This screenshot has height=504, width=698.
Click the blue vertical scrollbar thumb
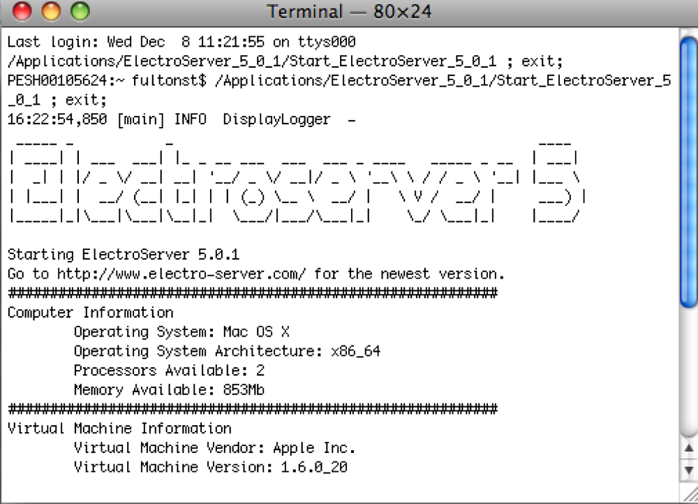tap(689, 172)
